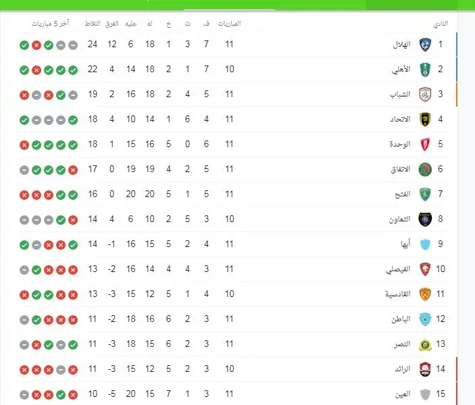Select the Al-Ittihad yellow-black crest
The height and width of the screenshot is (405, 475).
click(425, 119)
